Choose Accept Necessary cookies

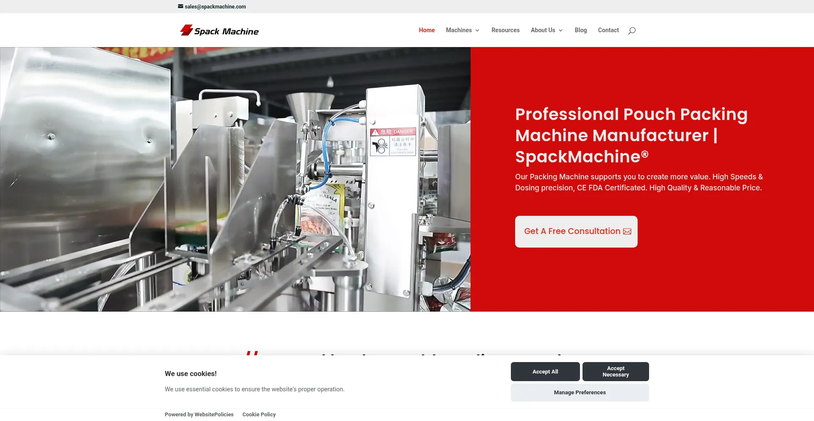tap(616, 371)
